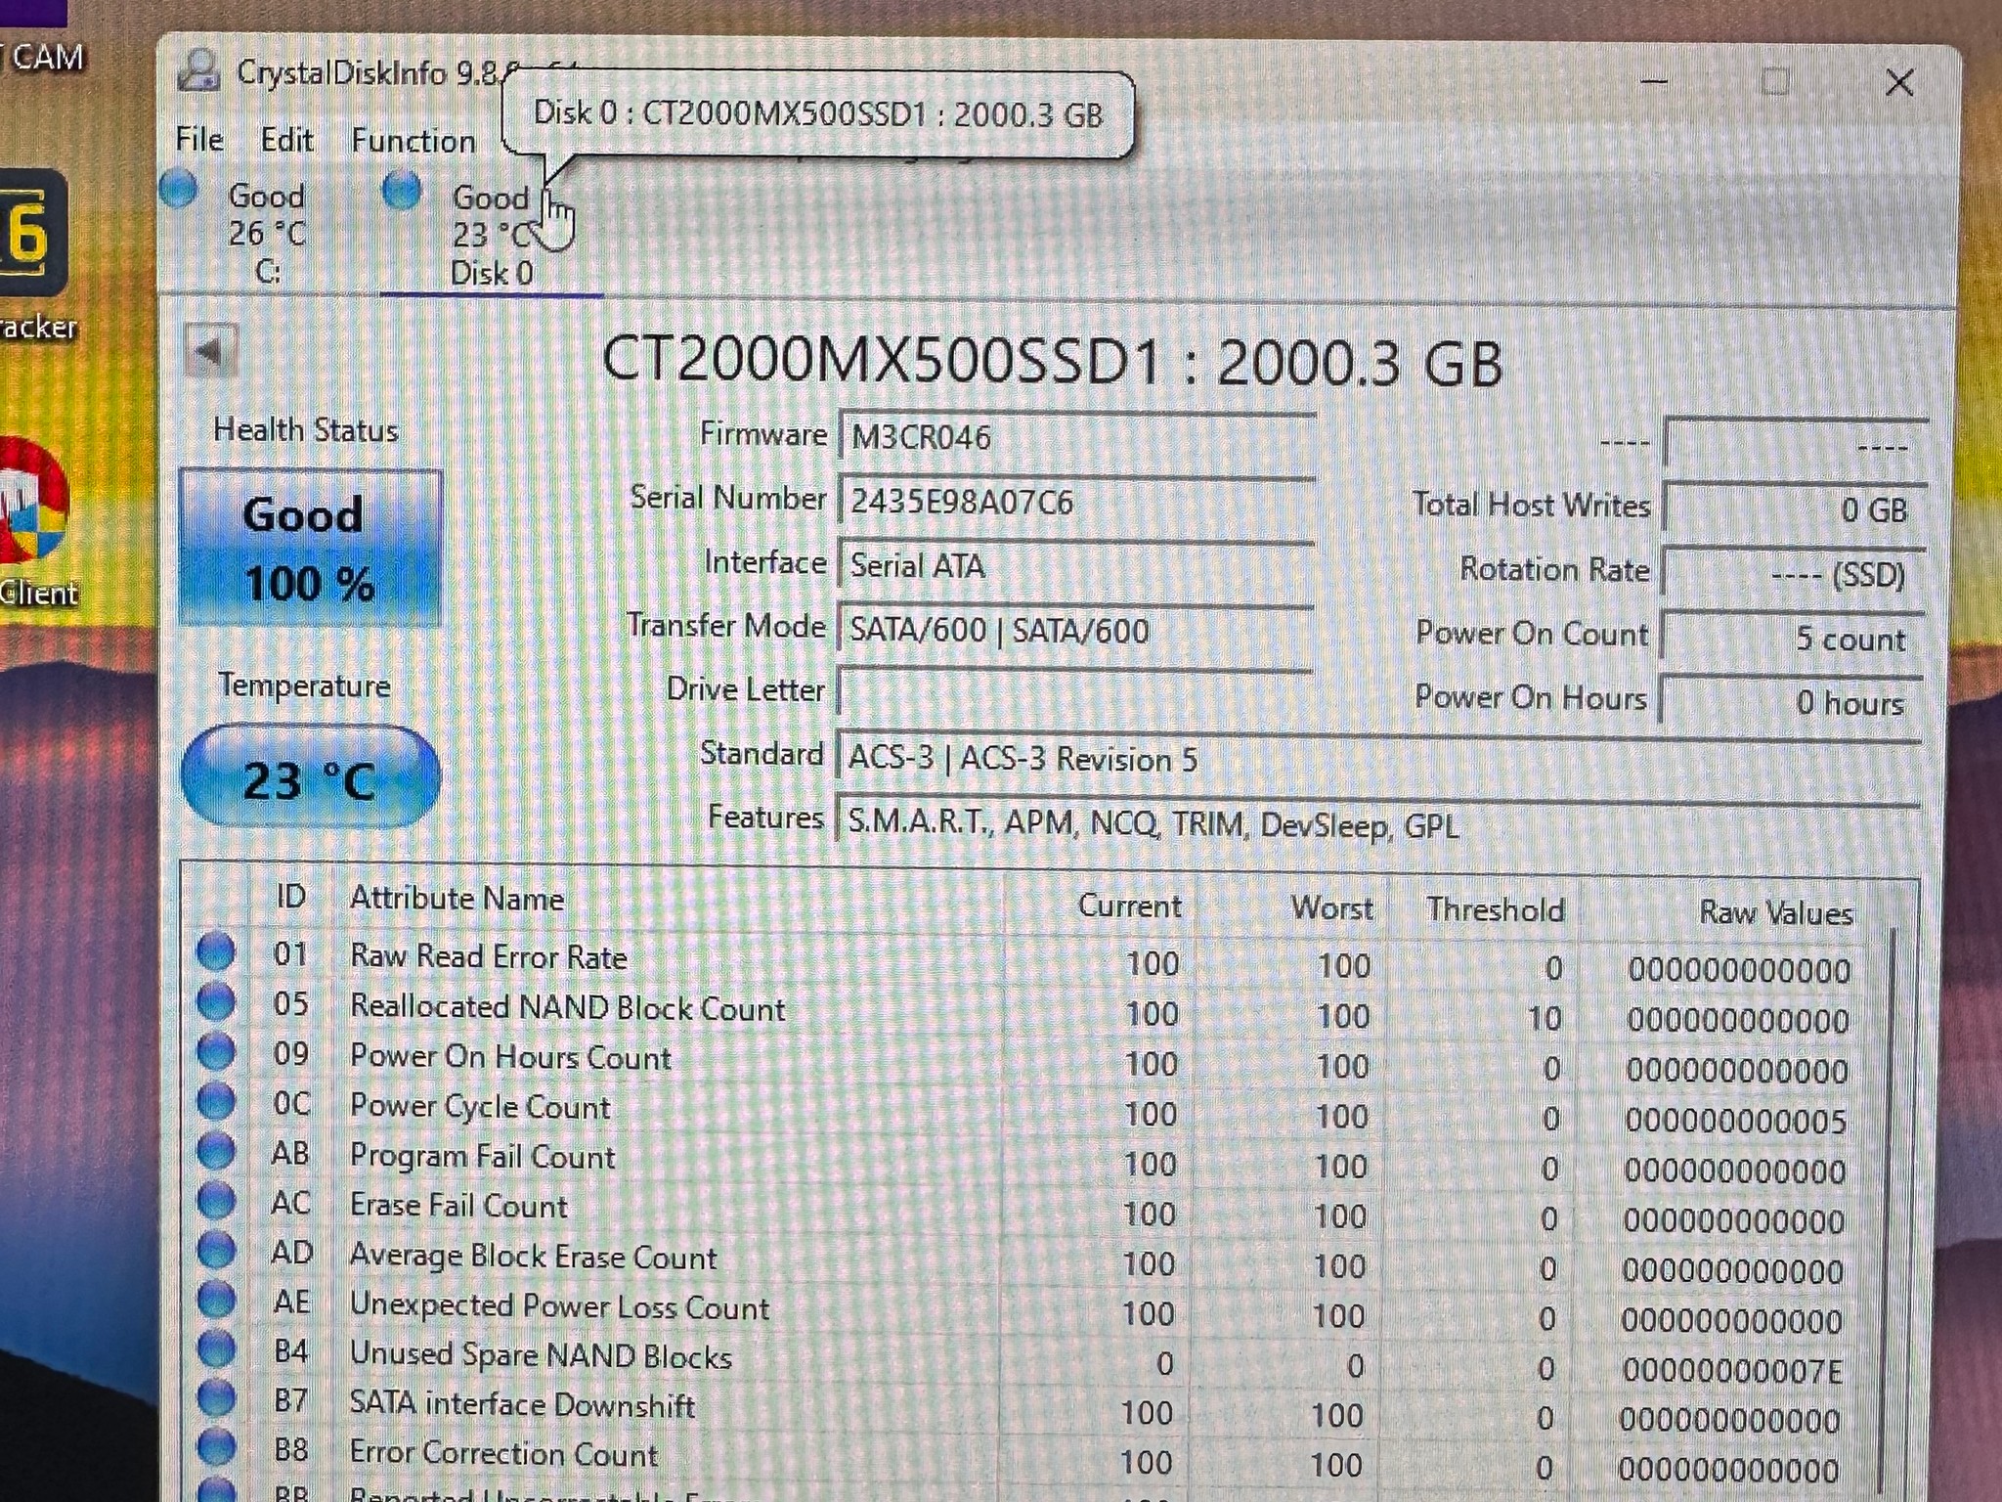Click the empty Drive Letter field
This screenshot has width=2002, height=1502.
1075,694
